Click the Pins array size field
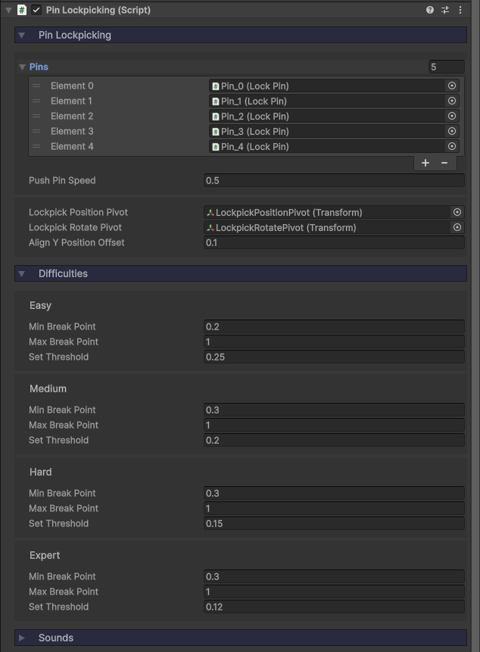The width and height of the screenshot is (480, 652). 446,67
